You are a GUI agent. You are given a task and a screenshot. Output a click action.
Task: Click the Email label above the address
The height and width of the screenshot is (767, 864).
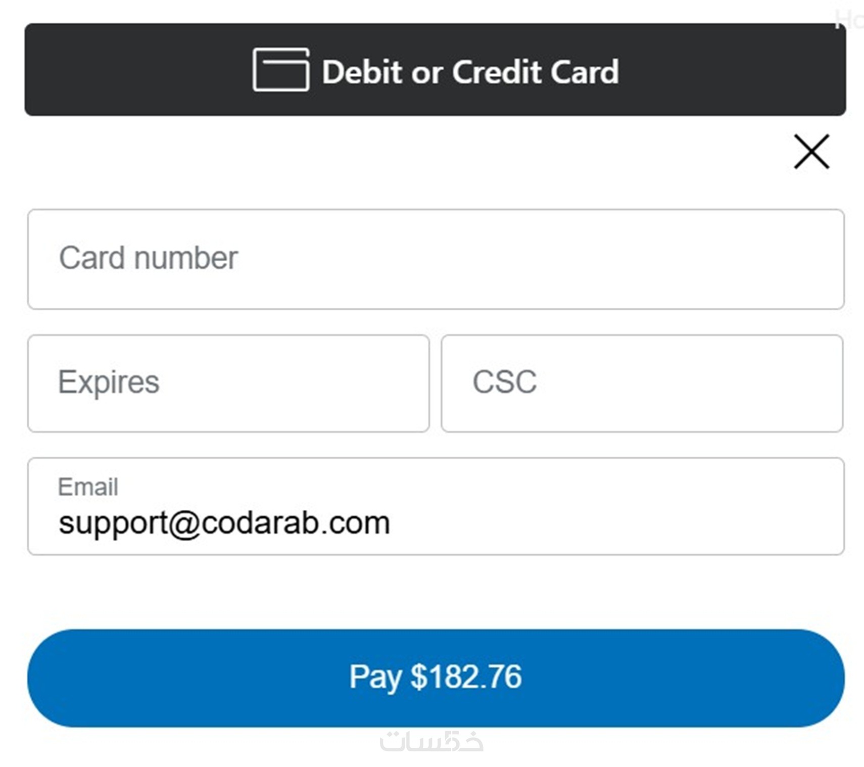pyautogui.click(x=88, y=487)
